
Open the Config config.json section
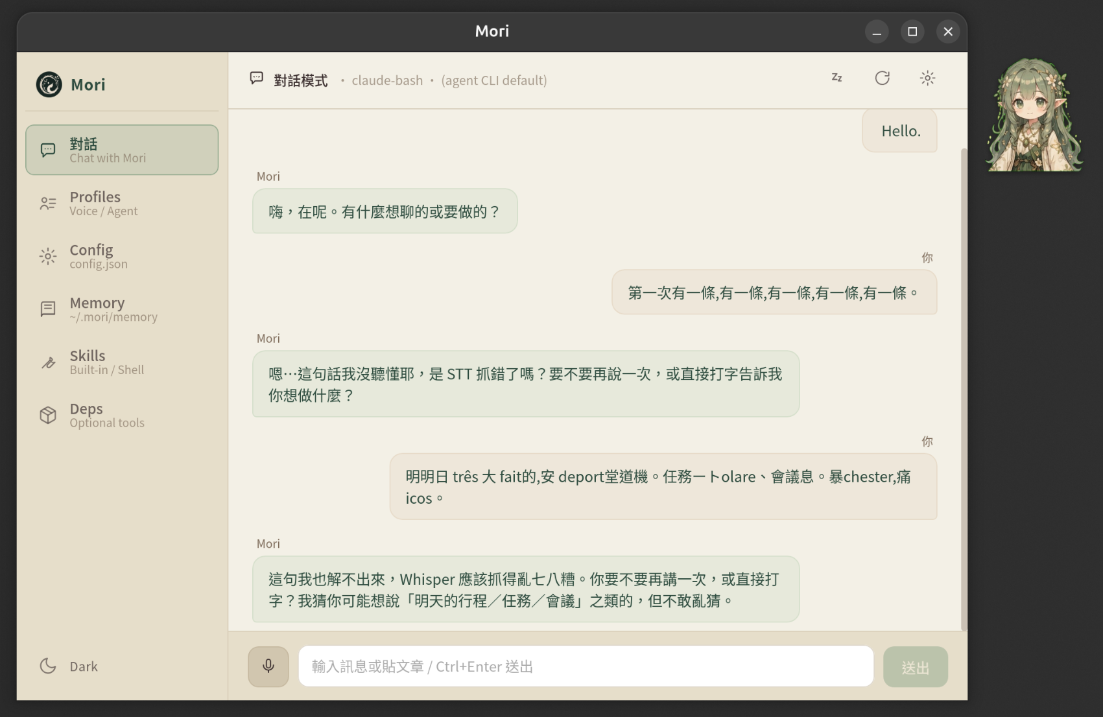point(122,256)
